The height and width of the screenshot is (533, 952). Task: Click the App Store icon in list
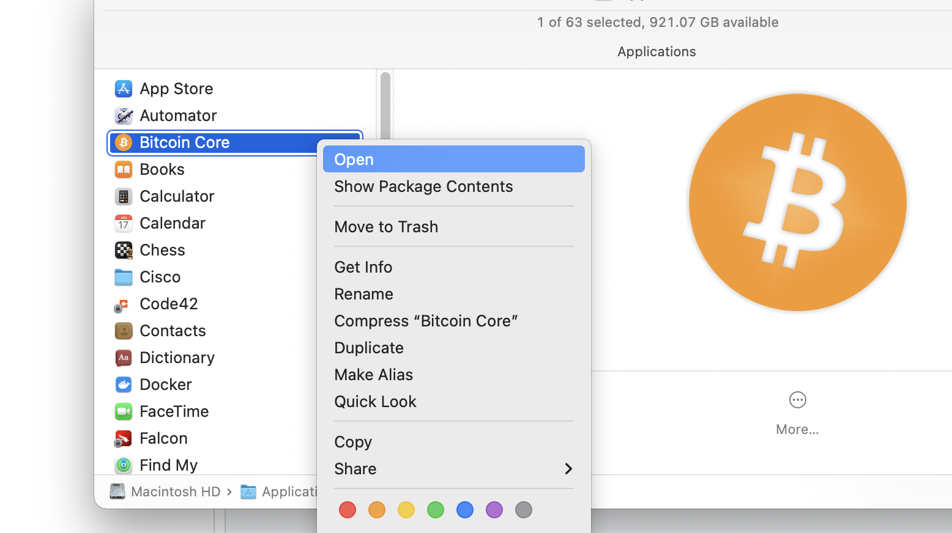coord(124,89)
